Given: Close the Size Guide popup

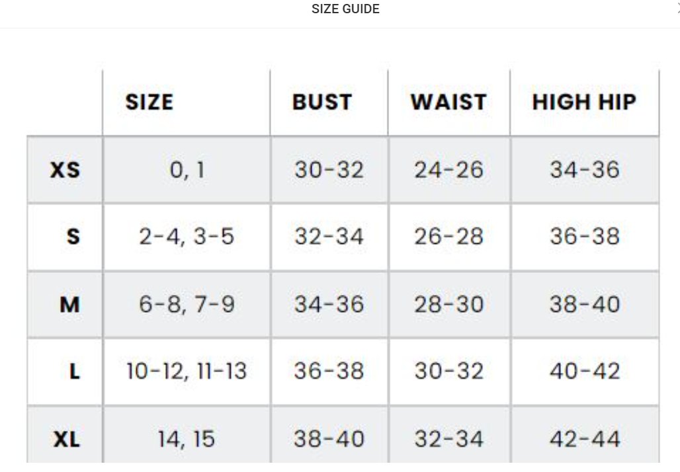Looking at the screenshot, I should (x=677, y=9).
